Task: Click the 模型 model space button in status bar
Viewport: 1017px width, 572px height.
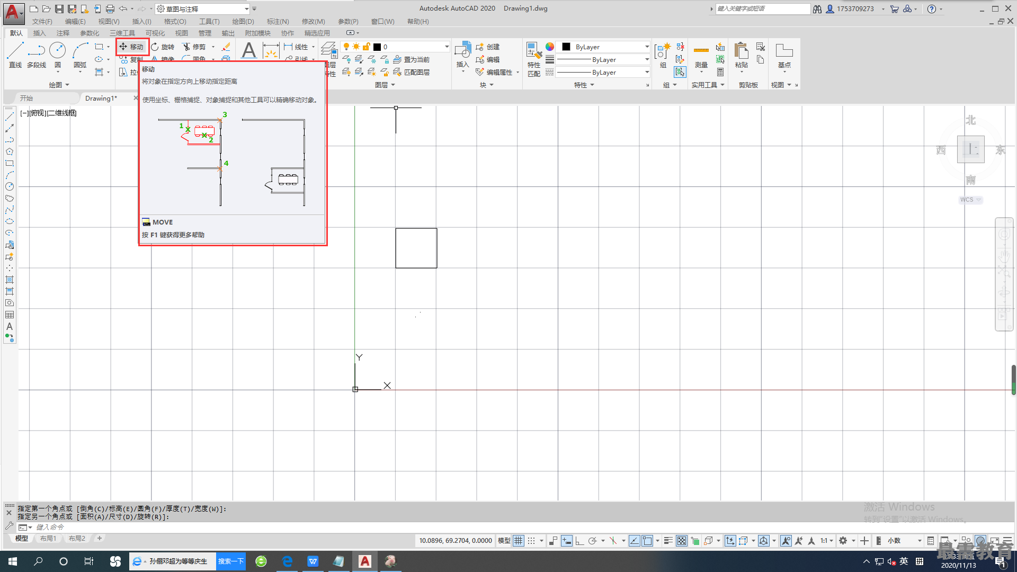Action: [504, 541]
